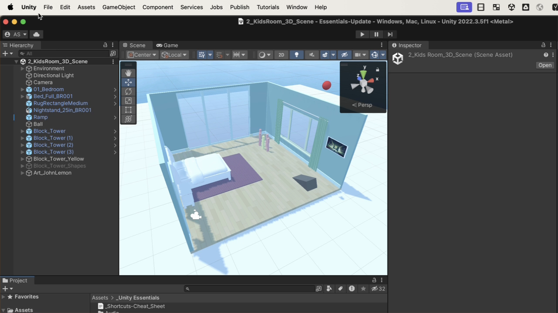
Task: Select the Hand view tool
Action: coord(128,73)
